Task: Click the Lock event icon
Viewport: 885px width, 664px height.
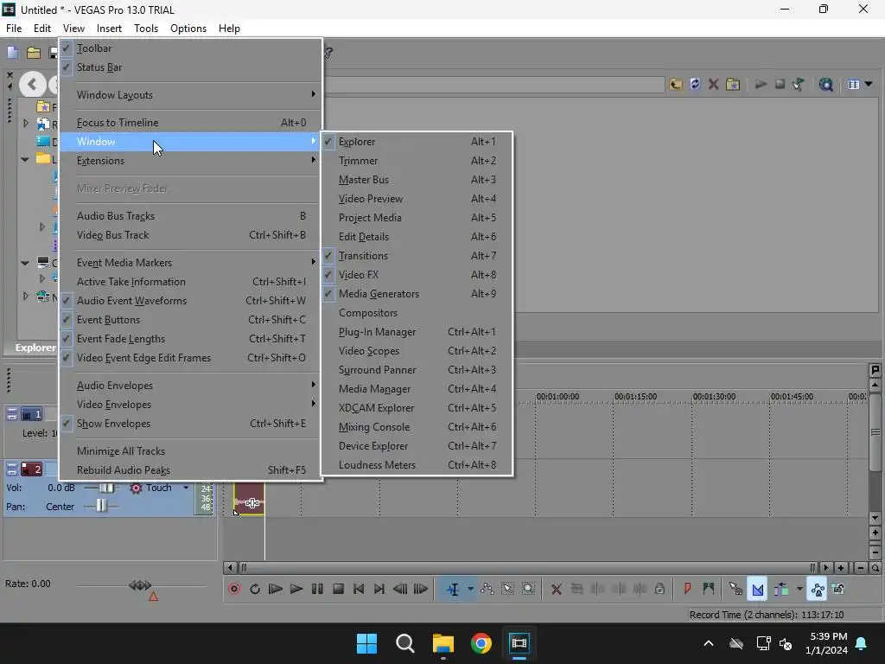Action: point(659,589)
